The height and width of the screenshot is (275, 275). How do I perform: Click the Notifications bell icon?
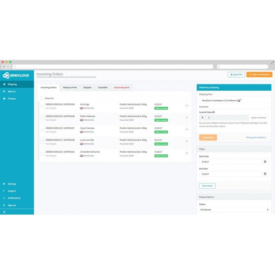[x=4, y=198]
